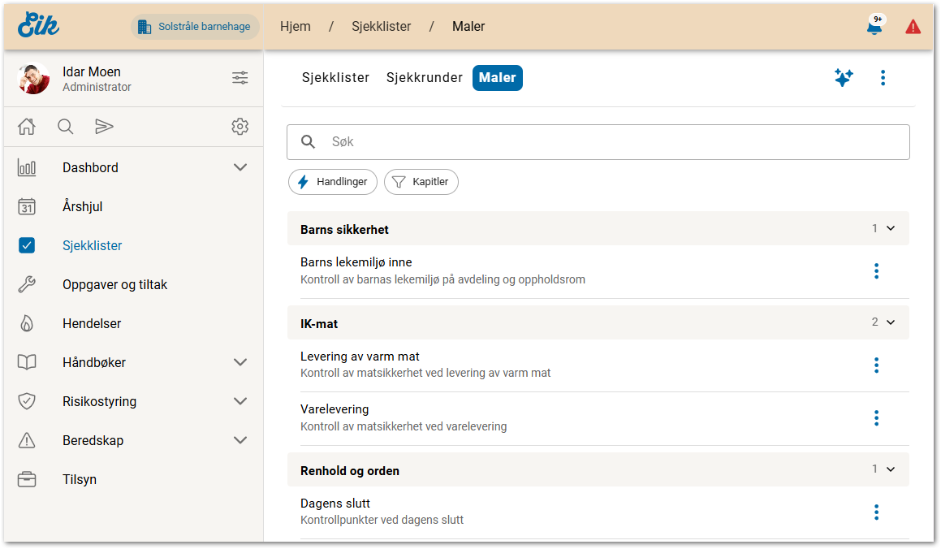Click the Handlinger button
Image resolution: width=941 pixels, height=549 pixels.
click(333, 182)
